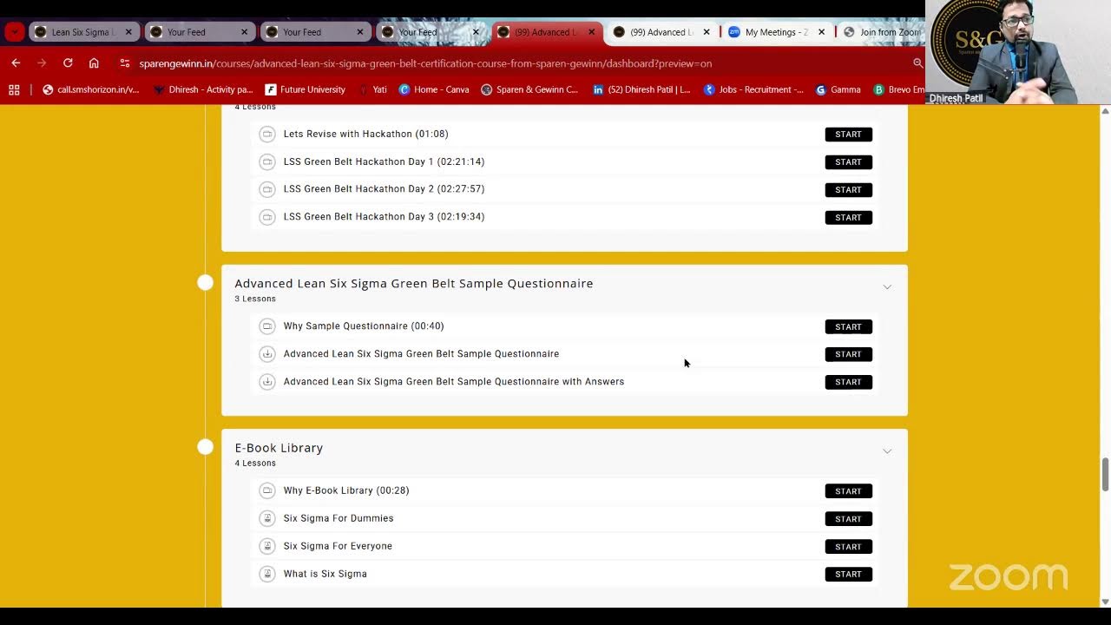Start LSS Green Belt Hackathon Day 3
Viewport: 1111px width, 625px height.
(x=848, y=217)
